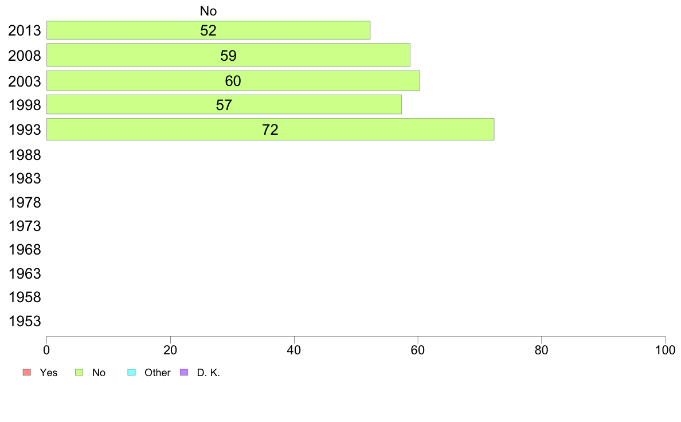Click the D. K. purple legend swatch
Image resolution: width=681 pixels, height=422 pixels.
[184, 373]
